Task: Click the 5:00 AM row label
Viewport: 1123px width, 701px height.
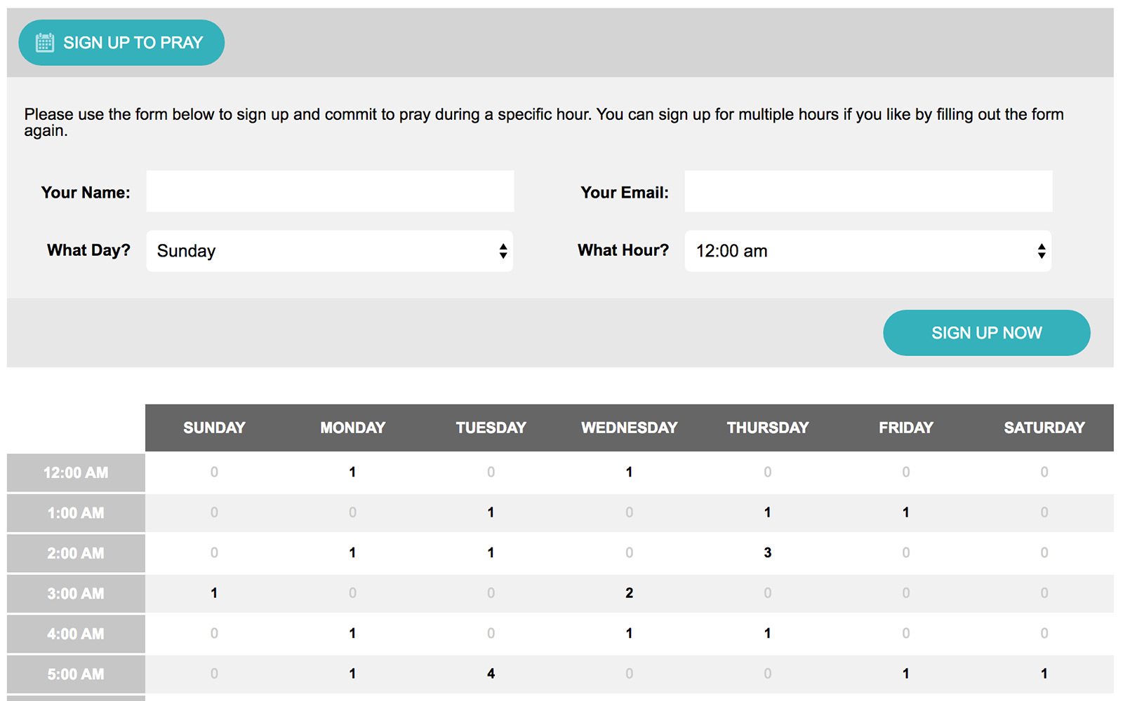Action: pyautogui.click(x=76, y=674)
